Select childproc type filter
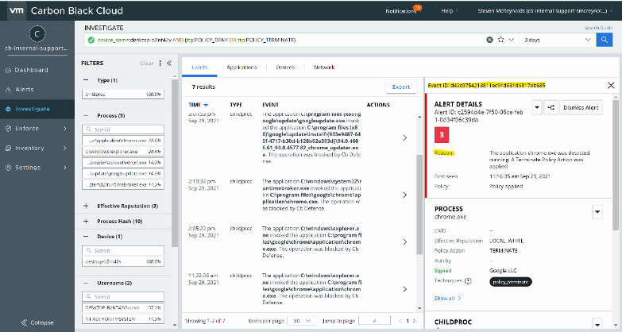Viewport: 622px width, 332px height. [123, 95]
